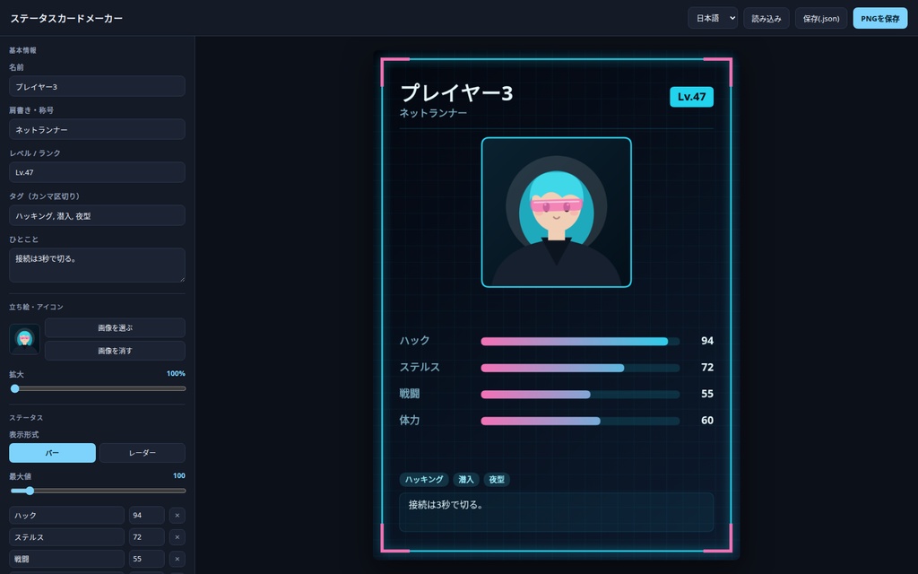Click the 夜型 tag chip
918x574 pixels.
[x=497, y=480]
